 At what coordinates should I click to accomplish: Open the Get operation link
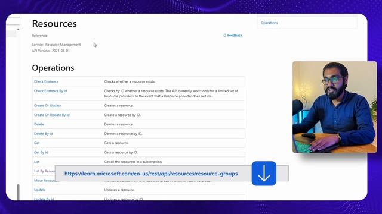pyautogui.click(x=36, y=143)
